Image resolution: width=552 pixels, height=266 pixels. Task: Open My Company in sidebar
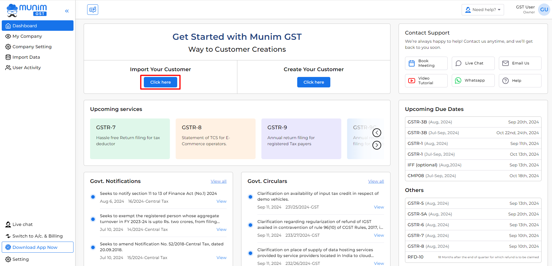27,36
